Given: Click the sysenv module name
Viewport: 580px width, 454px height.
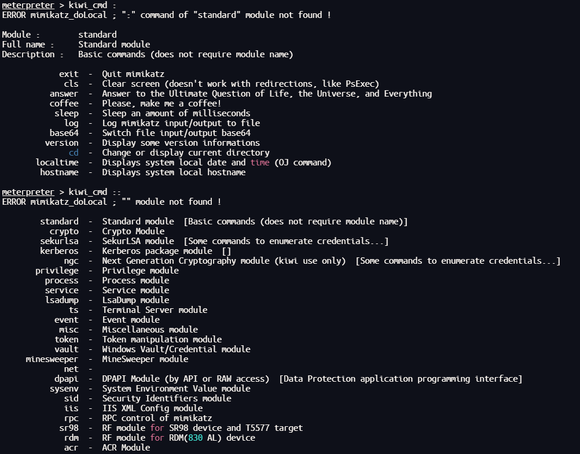Looking at the screenshot, I should pyautogui.click(x=64, y=389).
